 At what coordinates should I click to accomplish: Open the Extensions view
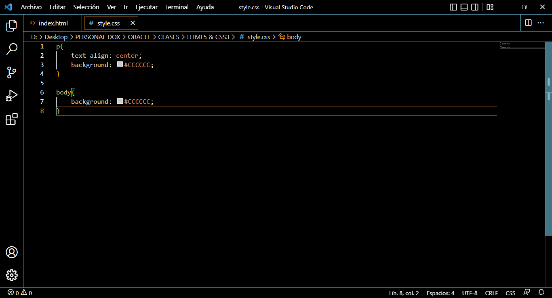tap(12, 119)
